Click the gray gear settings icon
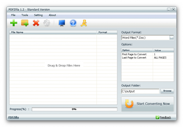This screenshot has width=183, height=127. (47, 23)
